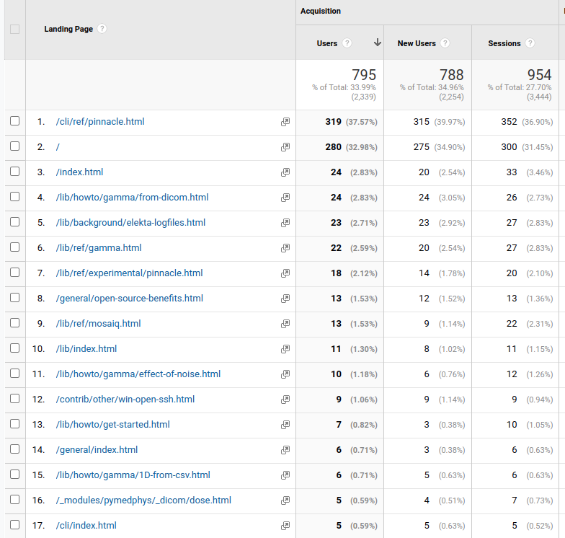Sort by the New Users column header

[x=417, y=43]
